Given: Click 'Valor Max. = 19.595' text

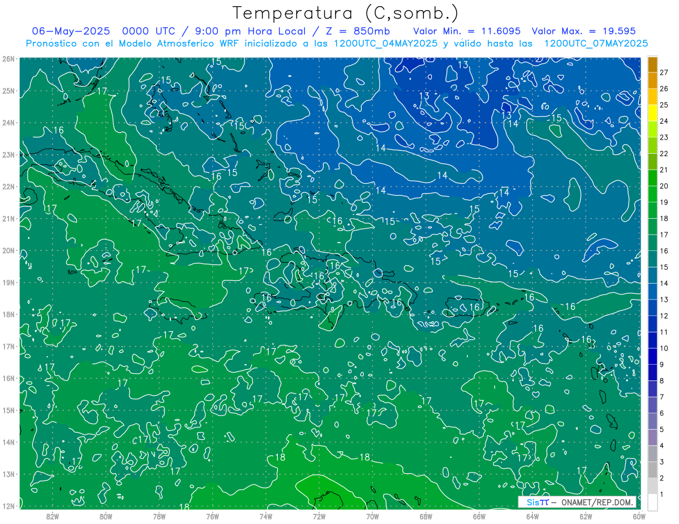Looking at the screenshot, I should coord(584,31).
